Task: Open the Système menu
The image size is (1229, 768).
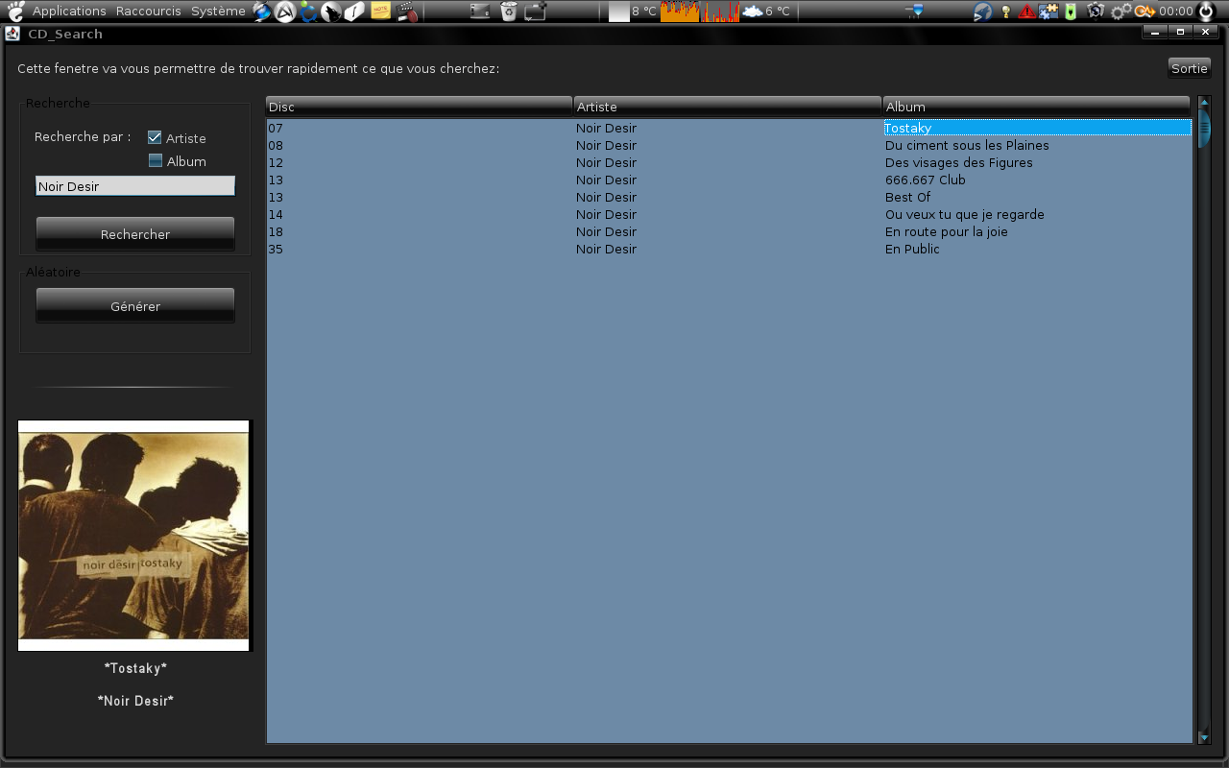Action: pos(218,12)
